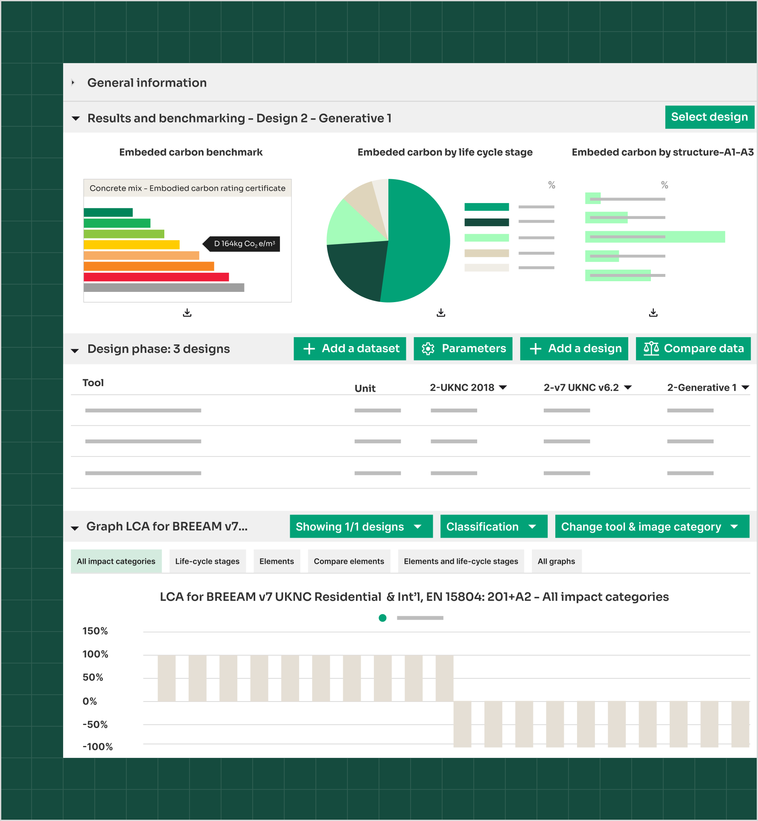Select the Compare elements tab
Image resolution: width=758 pixels, height=821 pixels.
pyautogui.click(x=349, y=561)
